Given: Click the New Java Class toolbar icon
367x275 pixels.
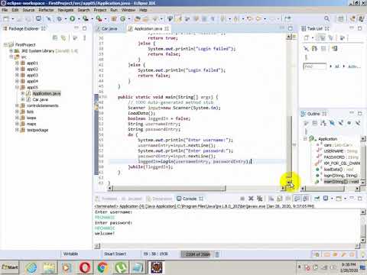Looking at the screenshot, I should point(123,18).
